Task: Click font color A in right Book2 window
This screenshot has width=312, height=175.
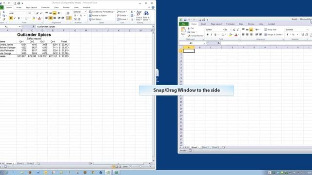Action: (236, 35)
